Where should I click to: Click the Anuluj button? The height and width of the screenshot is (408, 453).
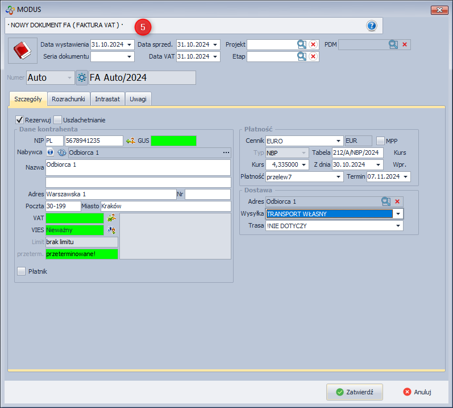pos(417,392)
